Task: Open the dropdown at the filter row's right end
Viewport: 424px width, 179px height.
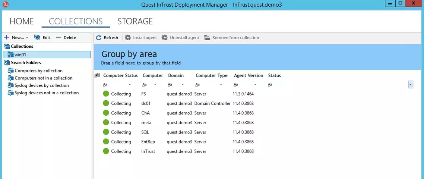Action: click(411, 85)
